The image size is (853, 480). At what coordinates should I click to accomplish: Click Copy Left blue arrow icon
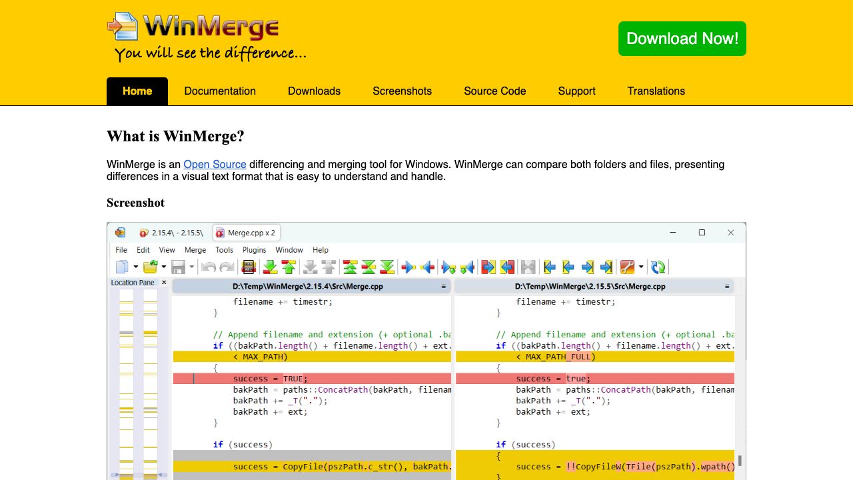click(428, 267)
